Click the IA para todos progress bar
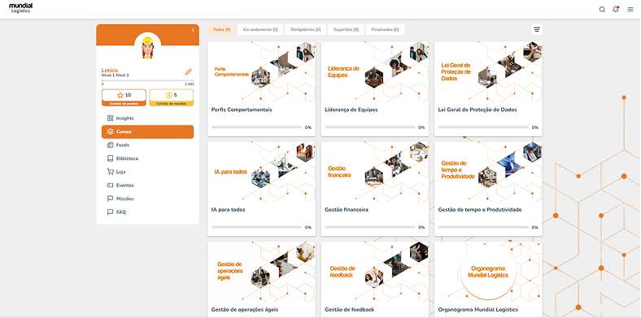Screen dimensions: 641x318 click(257, 227)
